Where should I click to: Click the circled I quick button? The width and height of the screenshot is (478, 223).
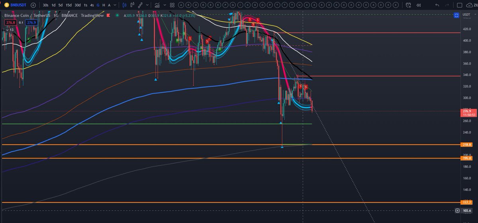[241, 5]
